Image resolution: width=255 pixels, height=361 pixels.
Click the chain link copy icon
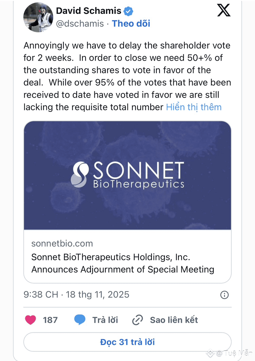137,320
